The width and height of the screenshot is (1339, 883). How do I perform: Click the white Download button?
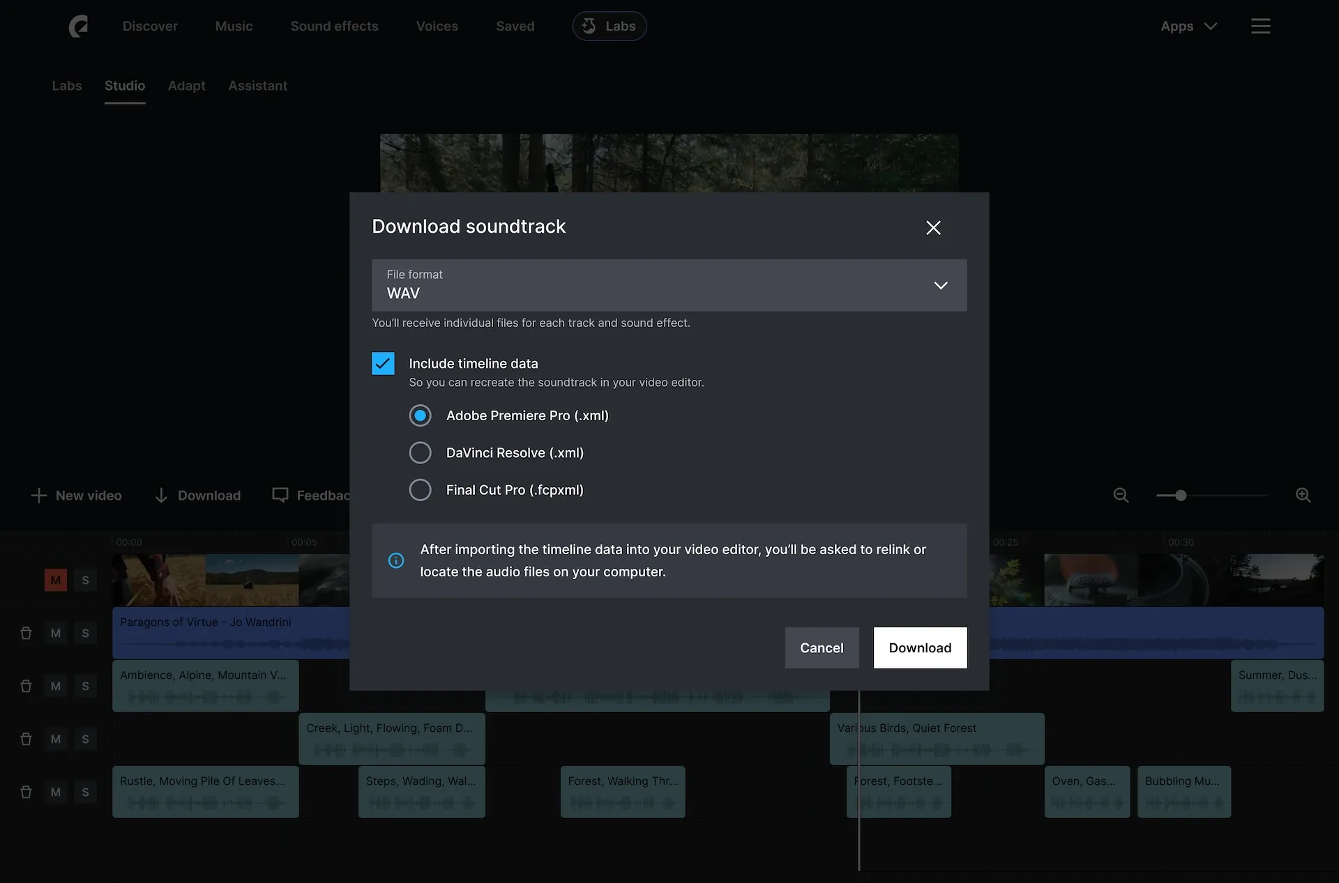pyautogui.click(x=919, y=647)
